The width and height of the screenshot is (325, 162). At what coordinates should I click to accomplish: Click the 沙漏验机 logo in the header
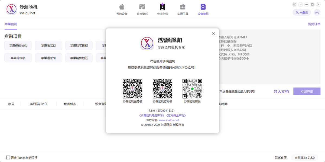point(11,9)
